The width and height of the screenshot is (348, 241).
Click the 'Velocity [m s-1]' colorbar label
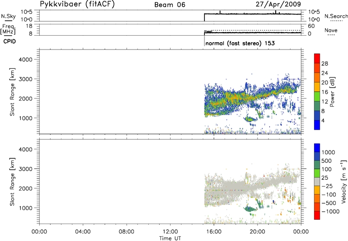pos(344,181)
